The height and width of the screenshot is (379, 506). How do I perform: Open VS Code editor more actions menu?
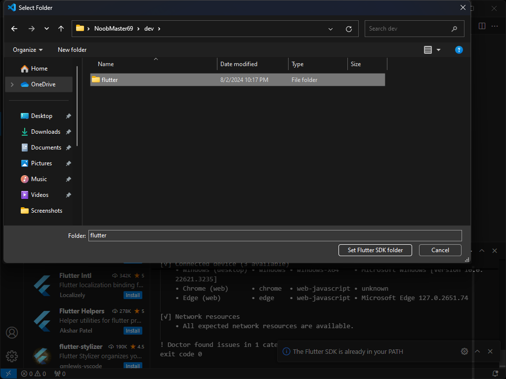point(495,26)
